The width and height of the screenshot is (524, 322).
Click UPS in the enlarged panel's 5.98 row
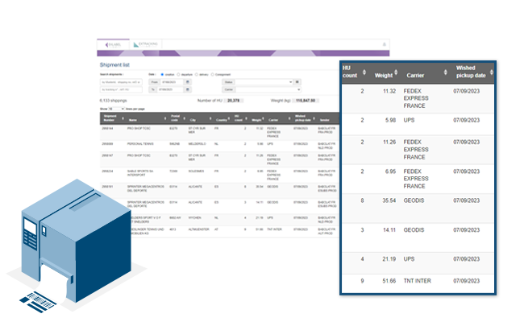(409, 120)
